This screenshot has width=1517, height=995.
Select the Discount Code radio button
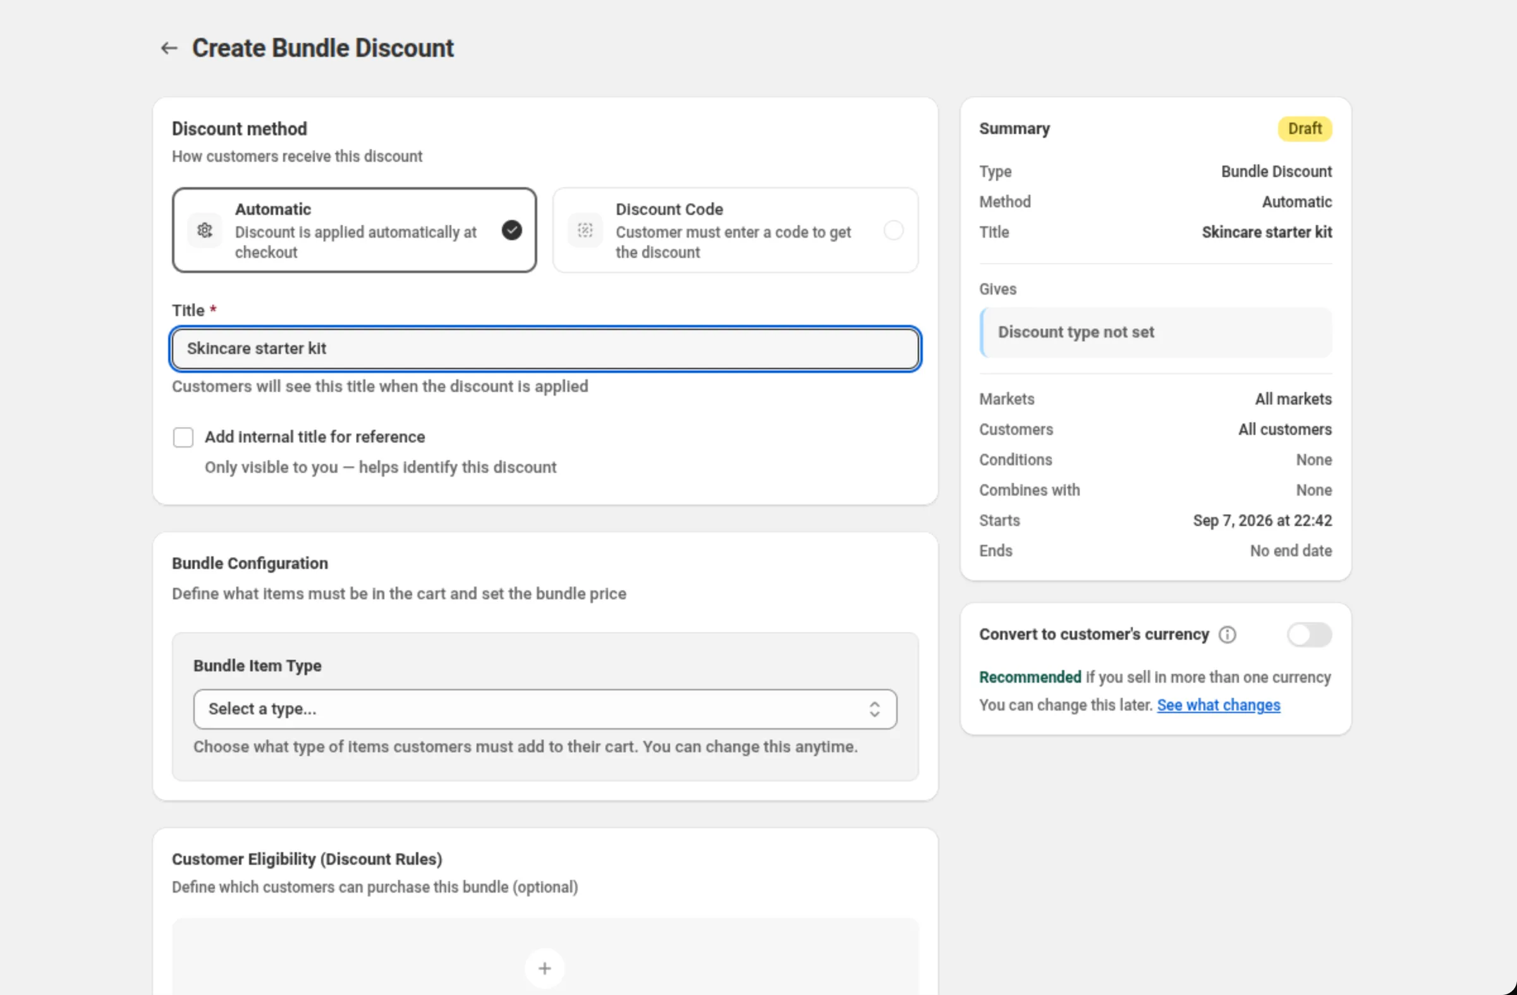pos(893,230)
